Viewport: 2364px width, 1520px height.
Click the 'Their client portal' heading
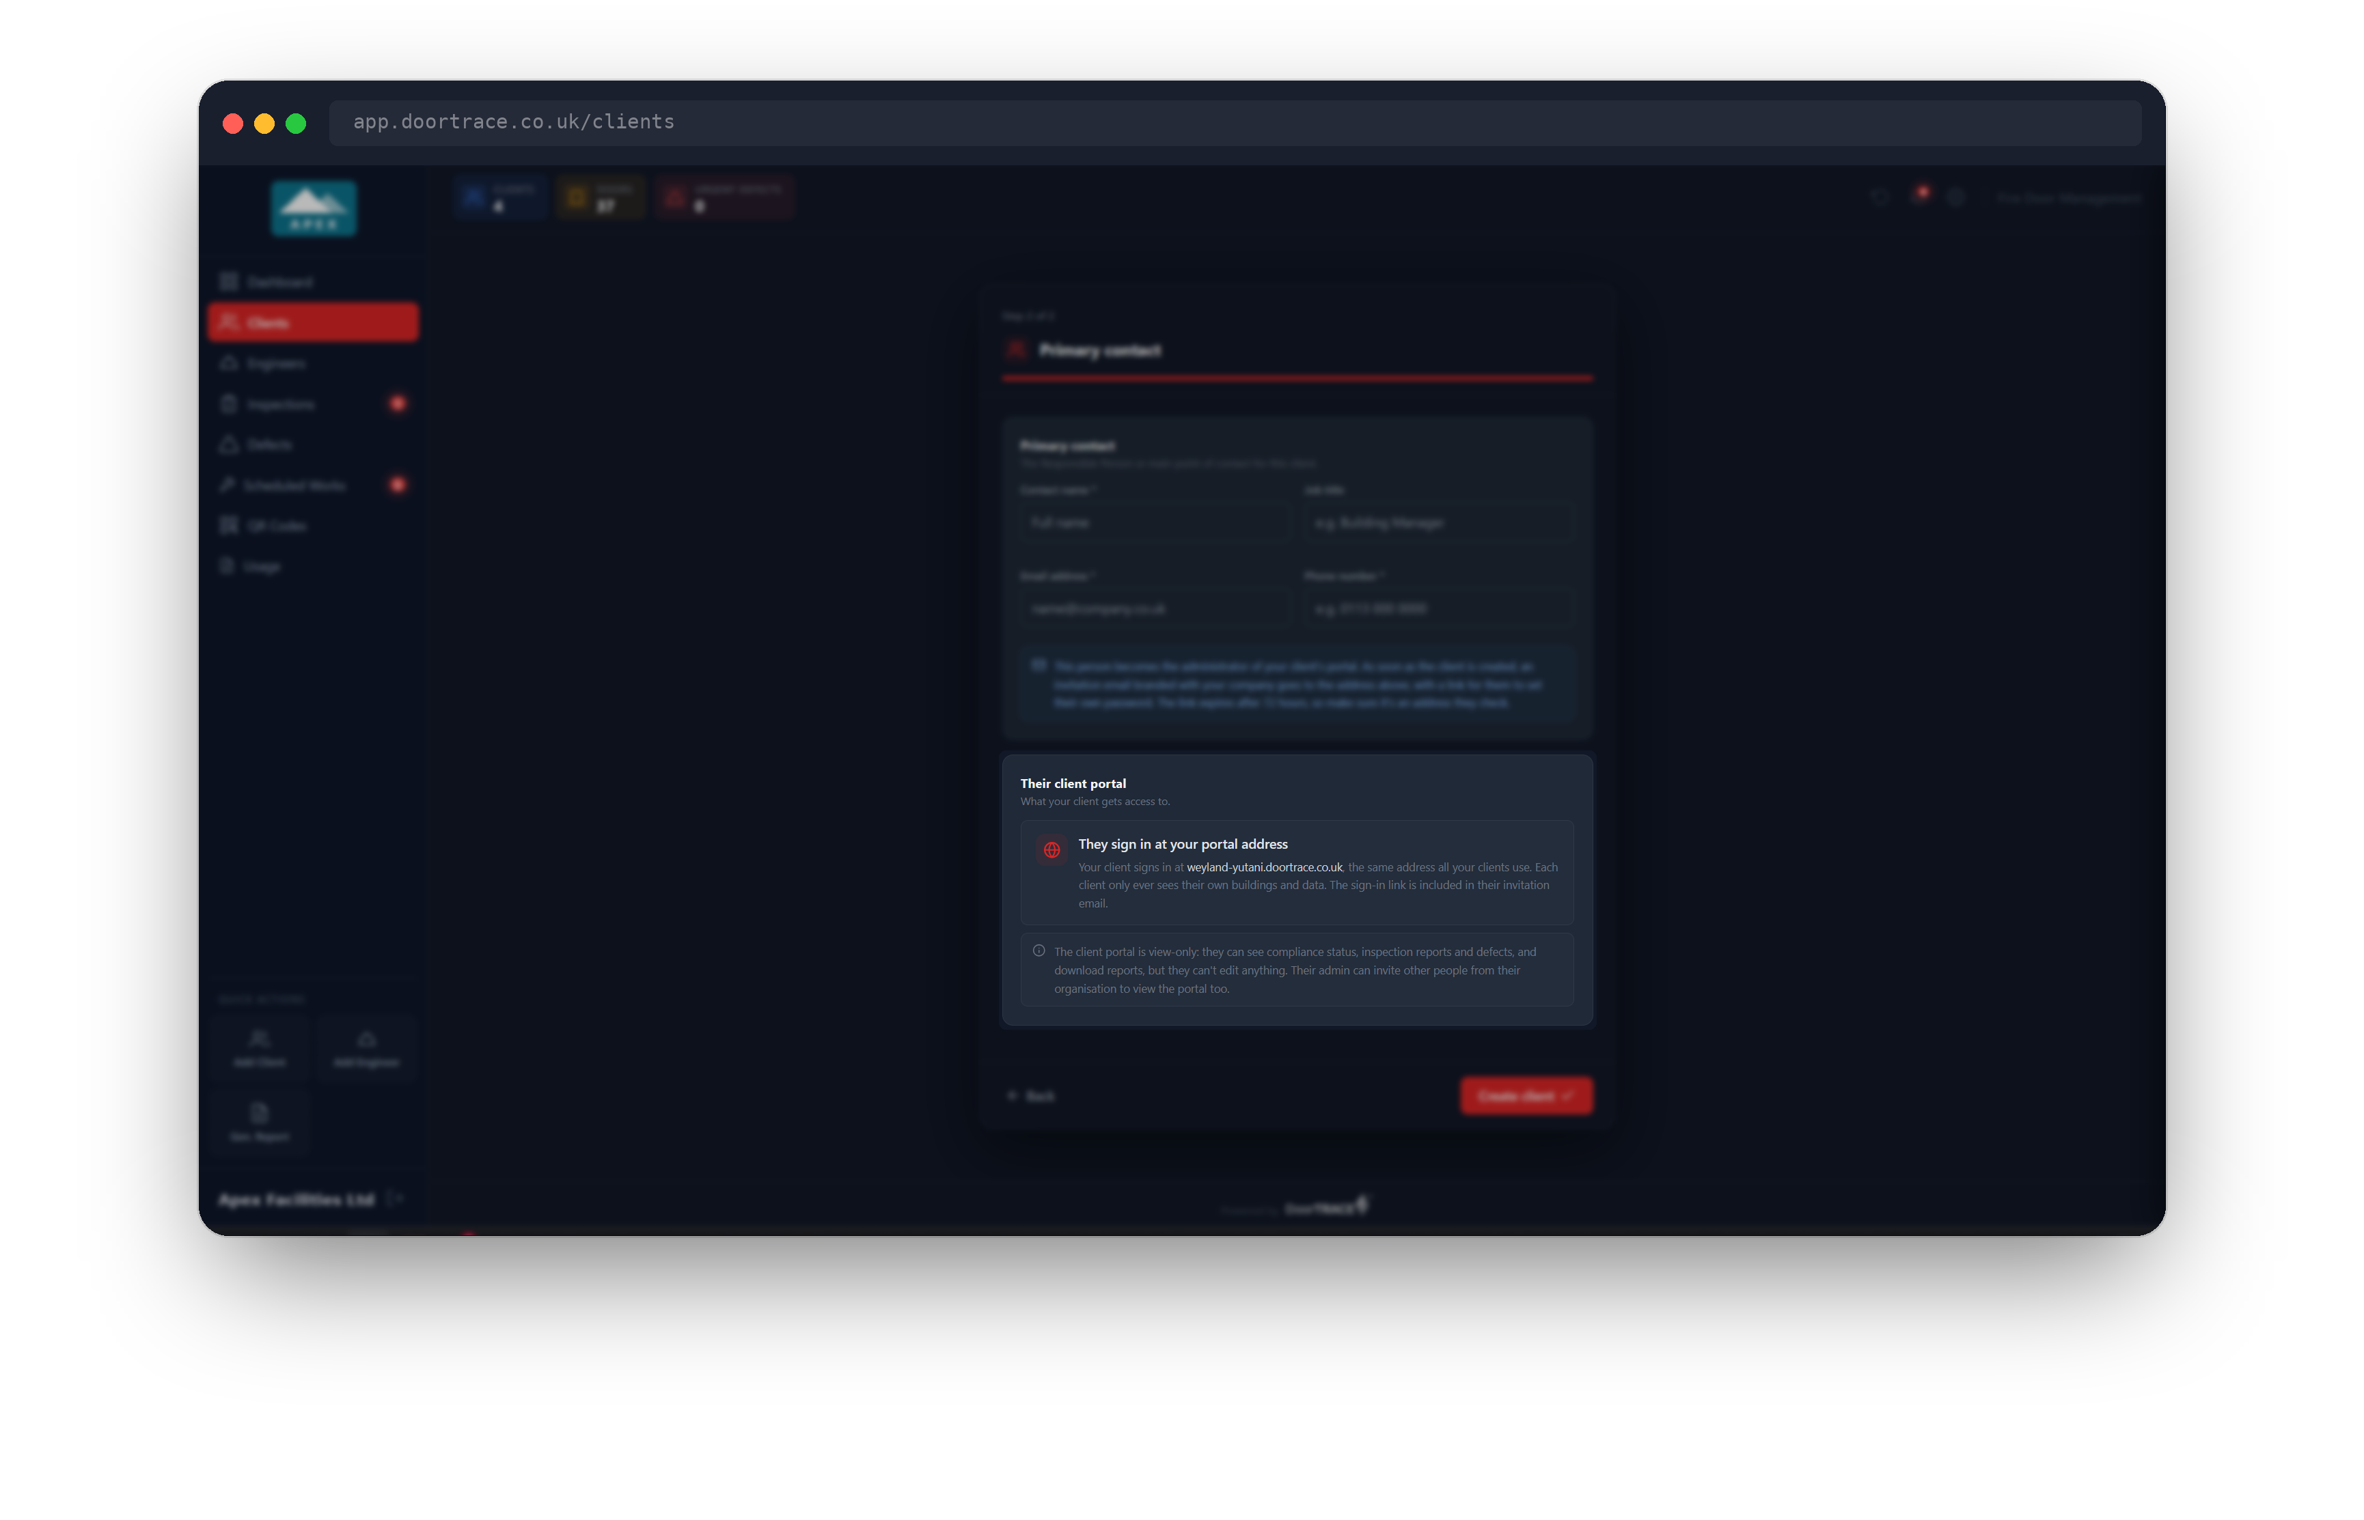1073,784
